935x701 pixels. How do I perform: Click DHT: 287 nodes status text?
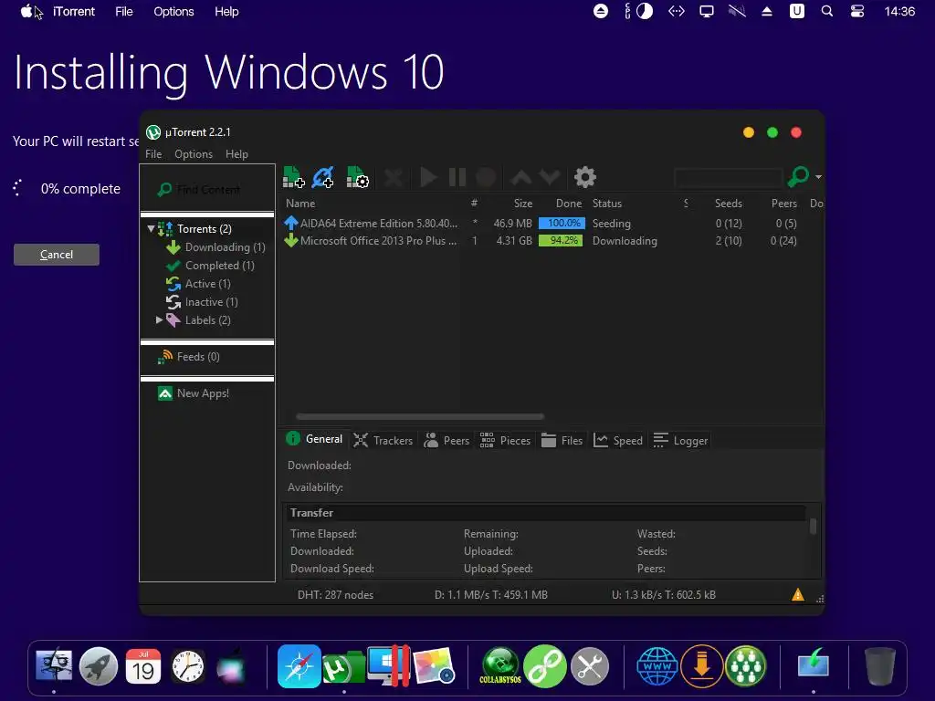pyautogui.click(x=335, y=595)
